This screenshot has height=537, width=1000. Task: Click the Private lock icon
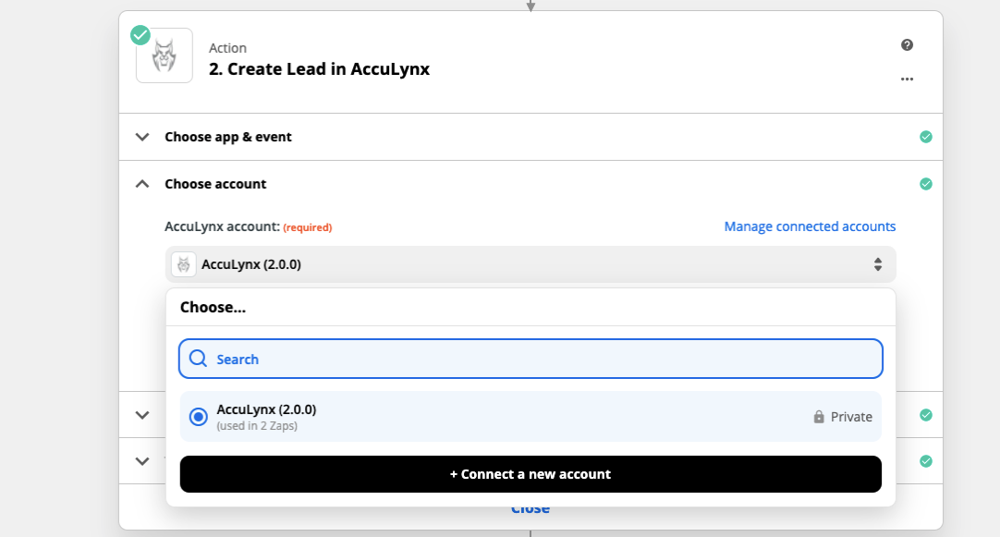pos(819,417)
